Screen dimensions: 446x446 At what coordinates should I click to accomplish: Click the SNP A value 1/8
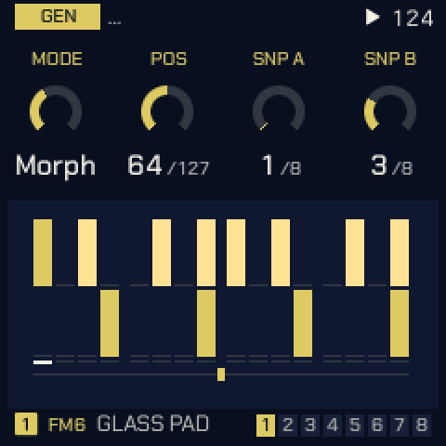click(282, 165)
